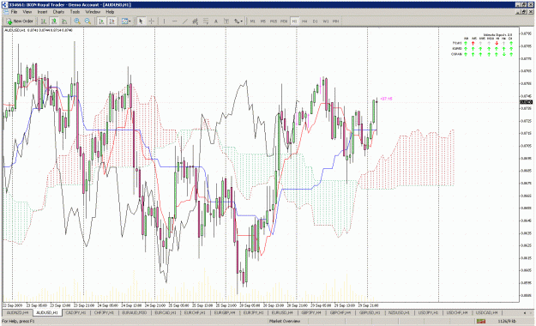Switch to W1 weekly timeframe
This screenshot has width=536, height=326.
[325, 21]
